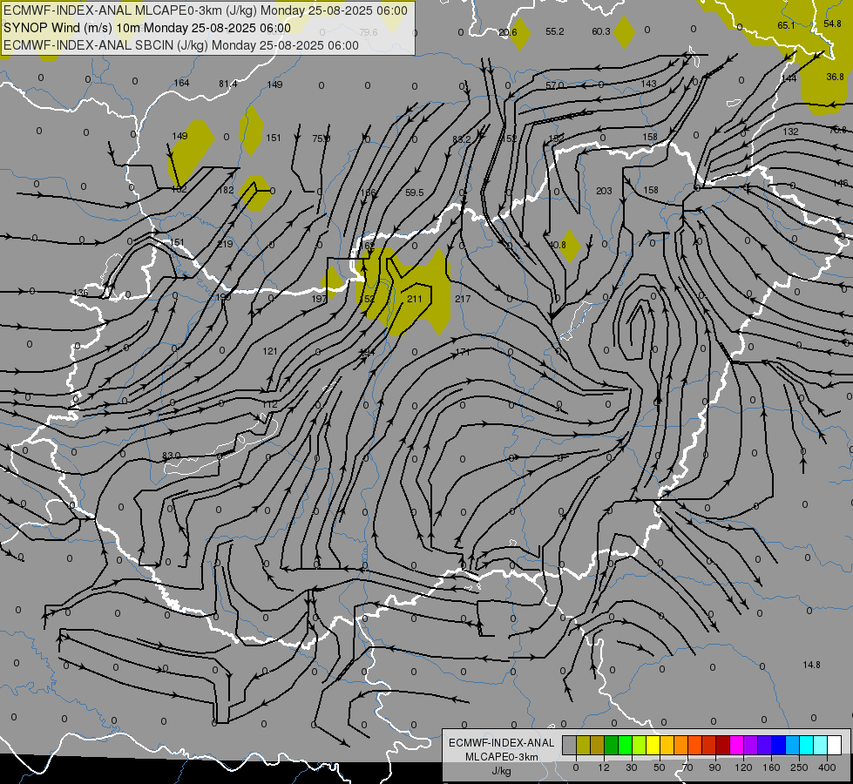Click the map value 112
The width and height of the screenshot is (853, 784).
(x=270, y=405)
